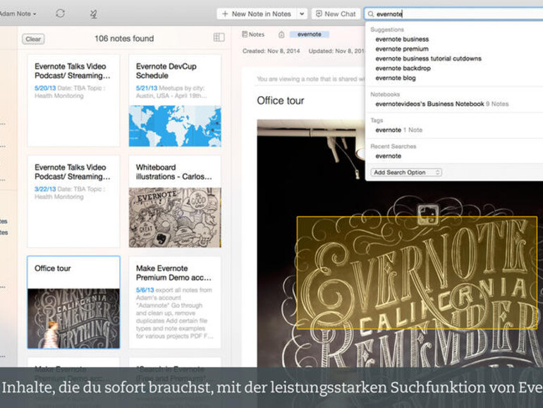Viewport: 543px width, 408px height.
Task: Click the activity antenna icon in toolbar
Action: [x=94, y=14]
